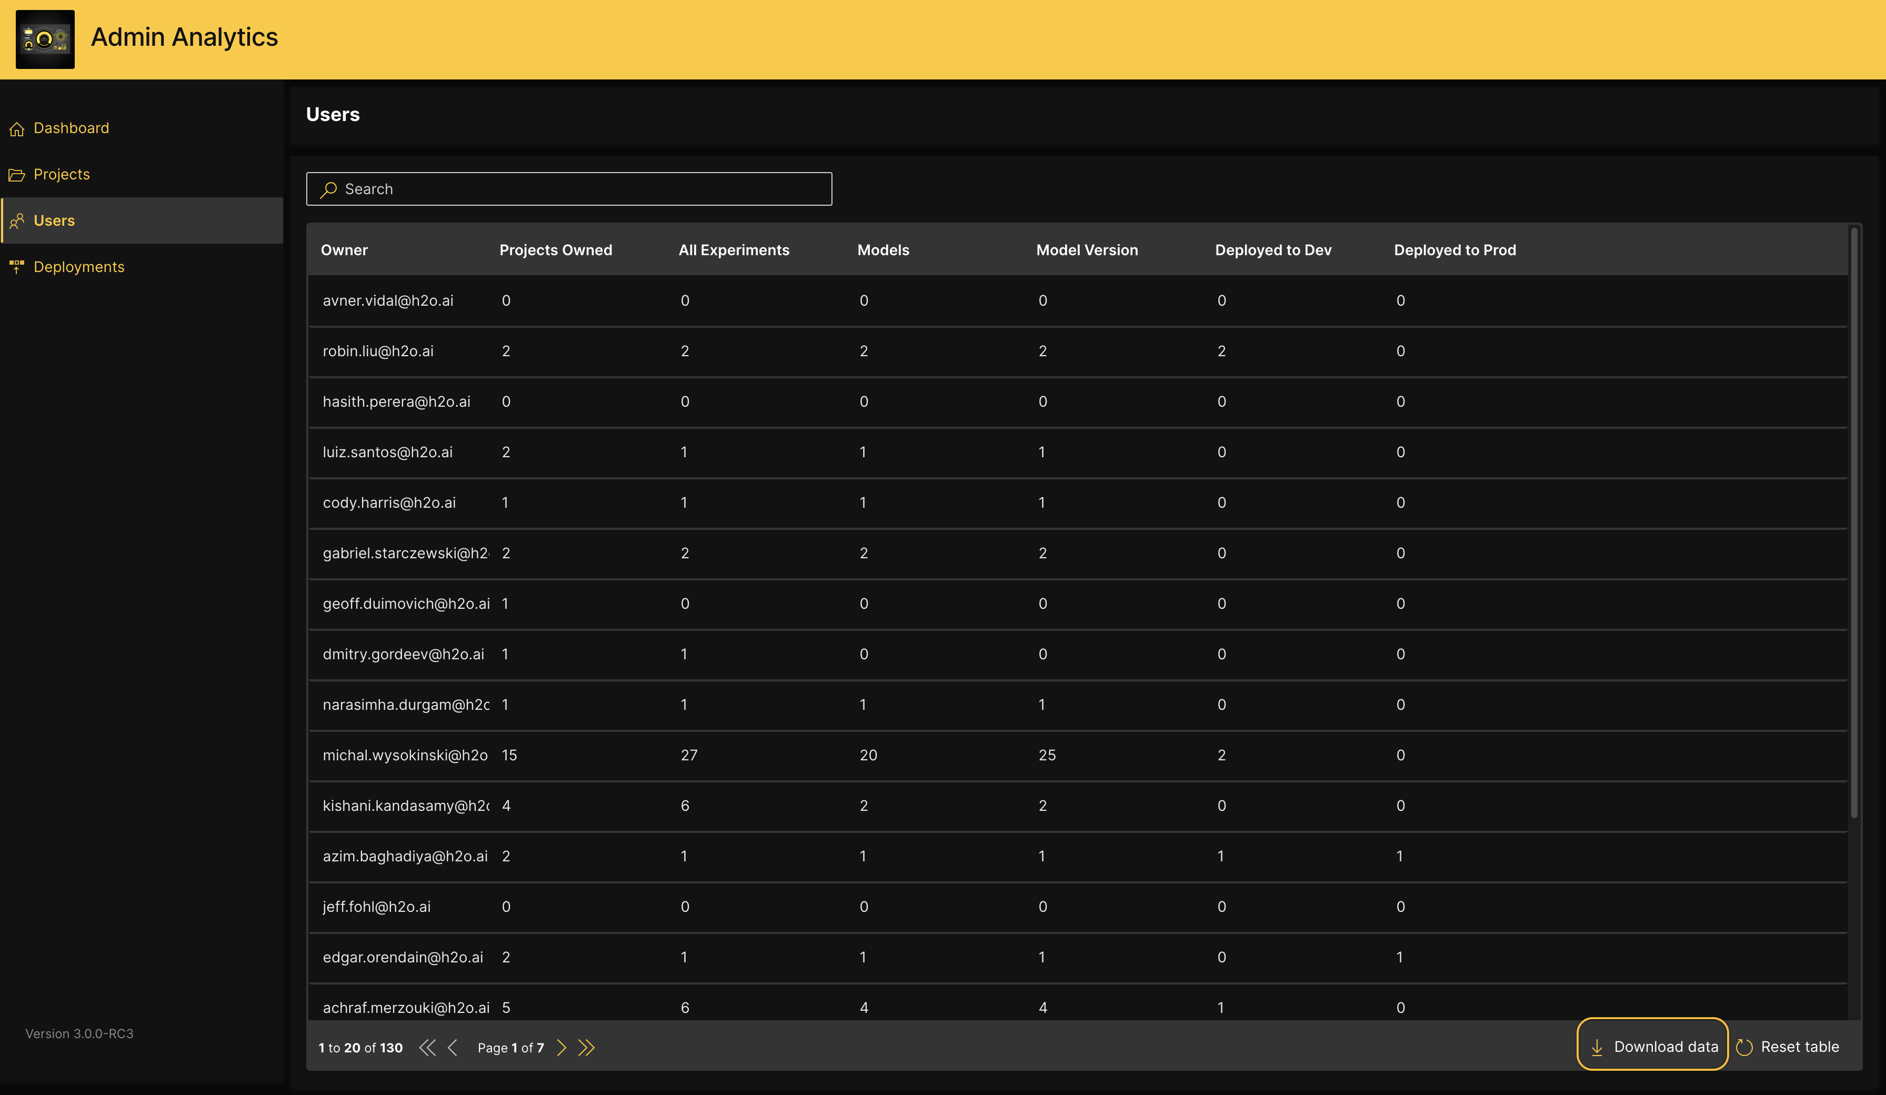Open the Projects menu item

click(62, 174)
